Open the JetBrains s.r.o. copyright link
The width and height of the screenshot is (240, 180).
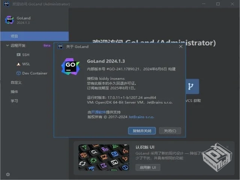pos(141,117)
